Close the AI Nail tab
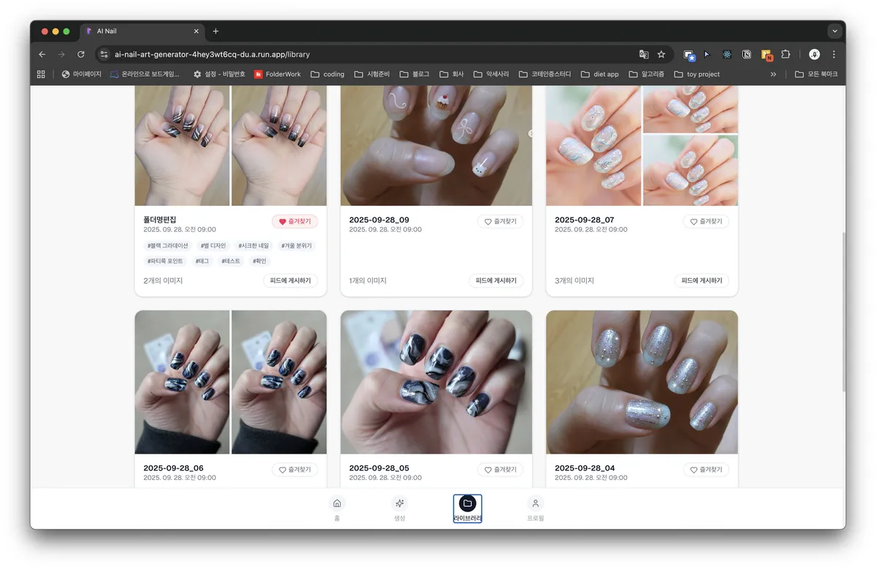 click(196, 31)
